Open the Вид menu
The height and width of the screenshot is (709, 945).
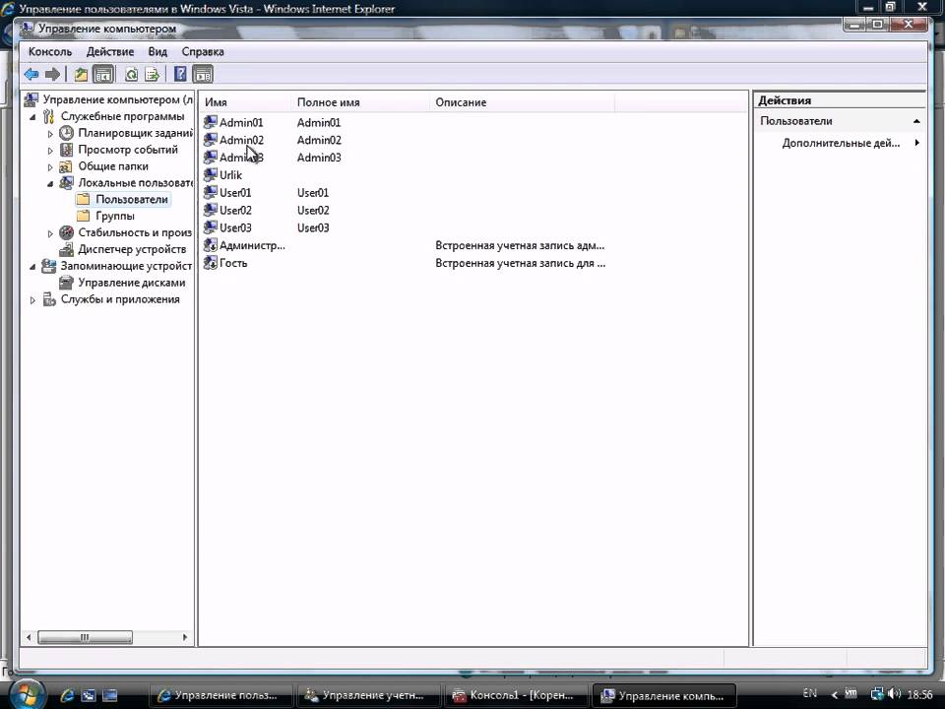click(x=157, y=52)
